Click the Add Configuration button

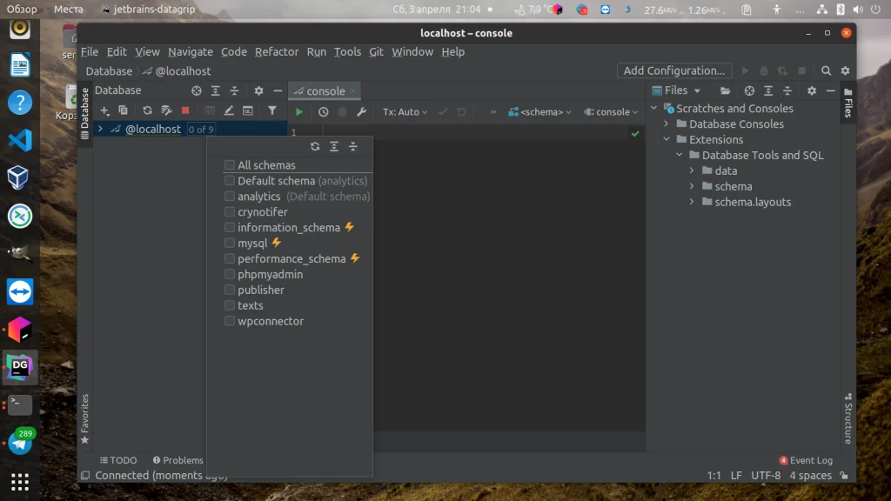coord(673,70)
